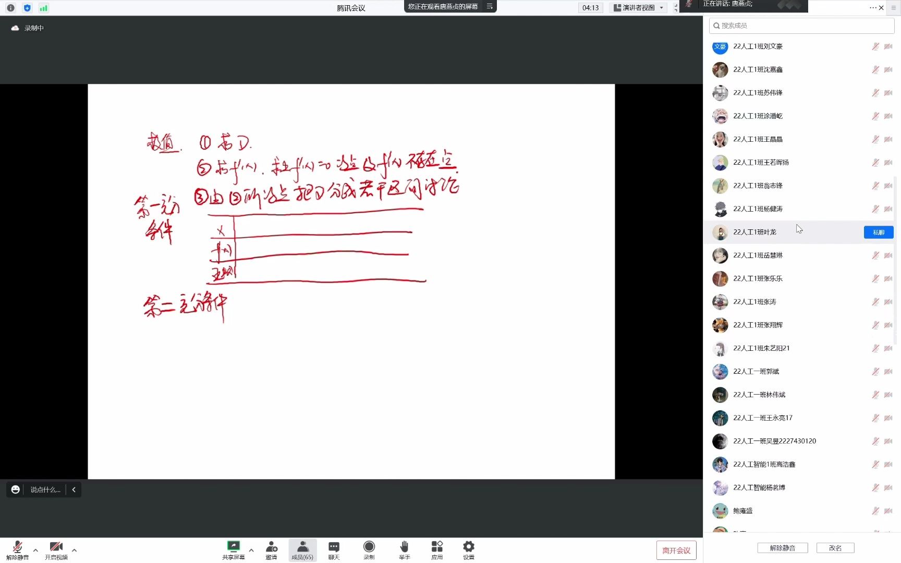Select member 22人工1班岳慧琳
This screenshot has height=563, width=901.
[x=802, y=255]
